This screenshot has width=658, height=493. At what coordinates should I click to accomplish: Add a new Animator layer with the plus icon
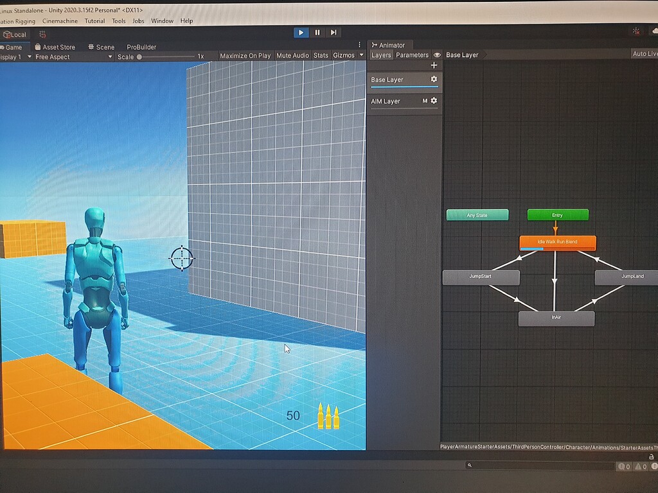click(434, 64)
